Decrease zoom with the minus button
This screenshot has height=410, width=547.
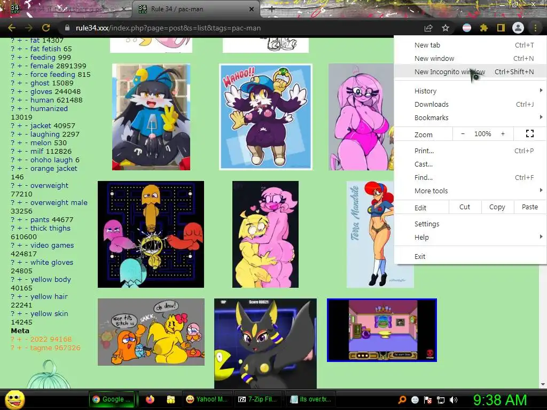[463, 133]
